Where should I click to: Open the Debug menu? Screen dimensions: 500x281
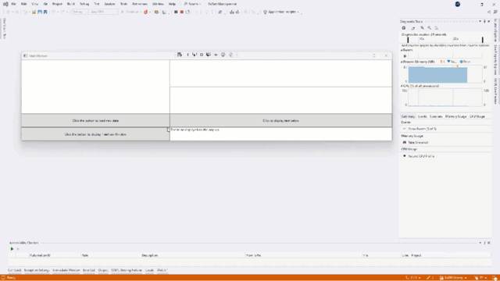[84, 4]
